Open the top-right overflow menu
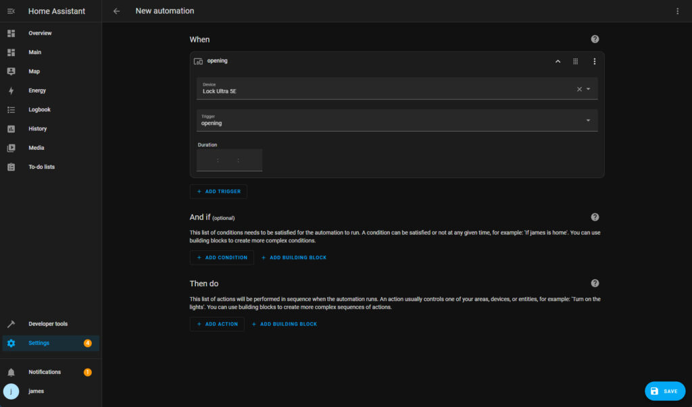The width and height of the screenshot is (692, 407). pyautogui.click(x=678, y=11)
